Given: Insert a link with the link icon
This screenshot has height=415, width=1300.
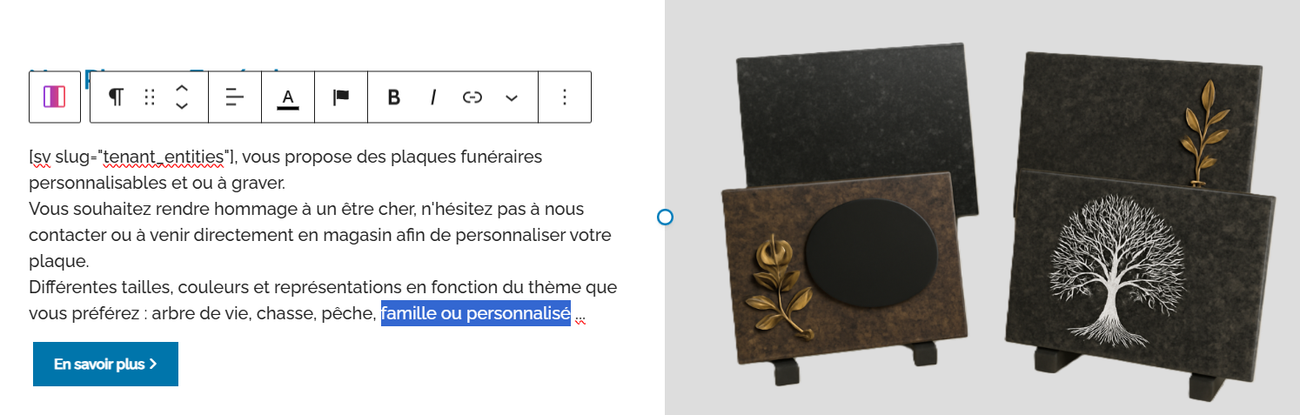Looking at the screenshot, I should pos(472,97).
